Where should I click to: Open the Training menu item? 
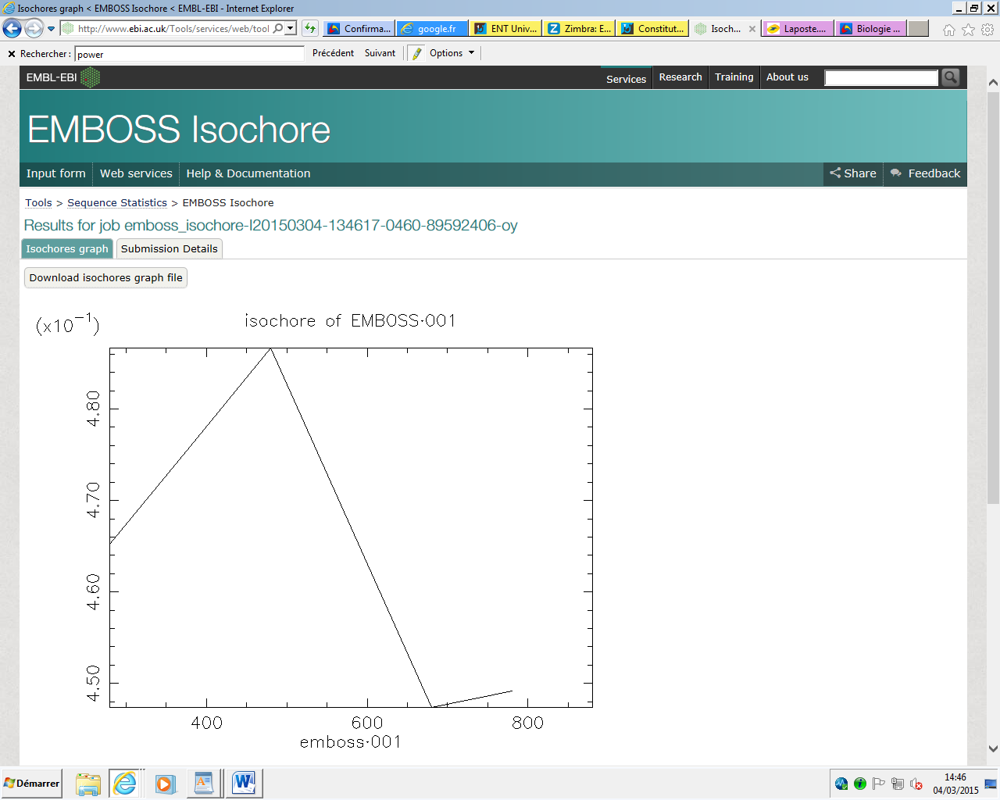[734, 77]
